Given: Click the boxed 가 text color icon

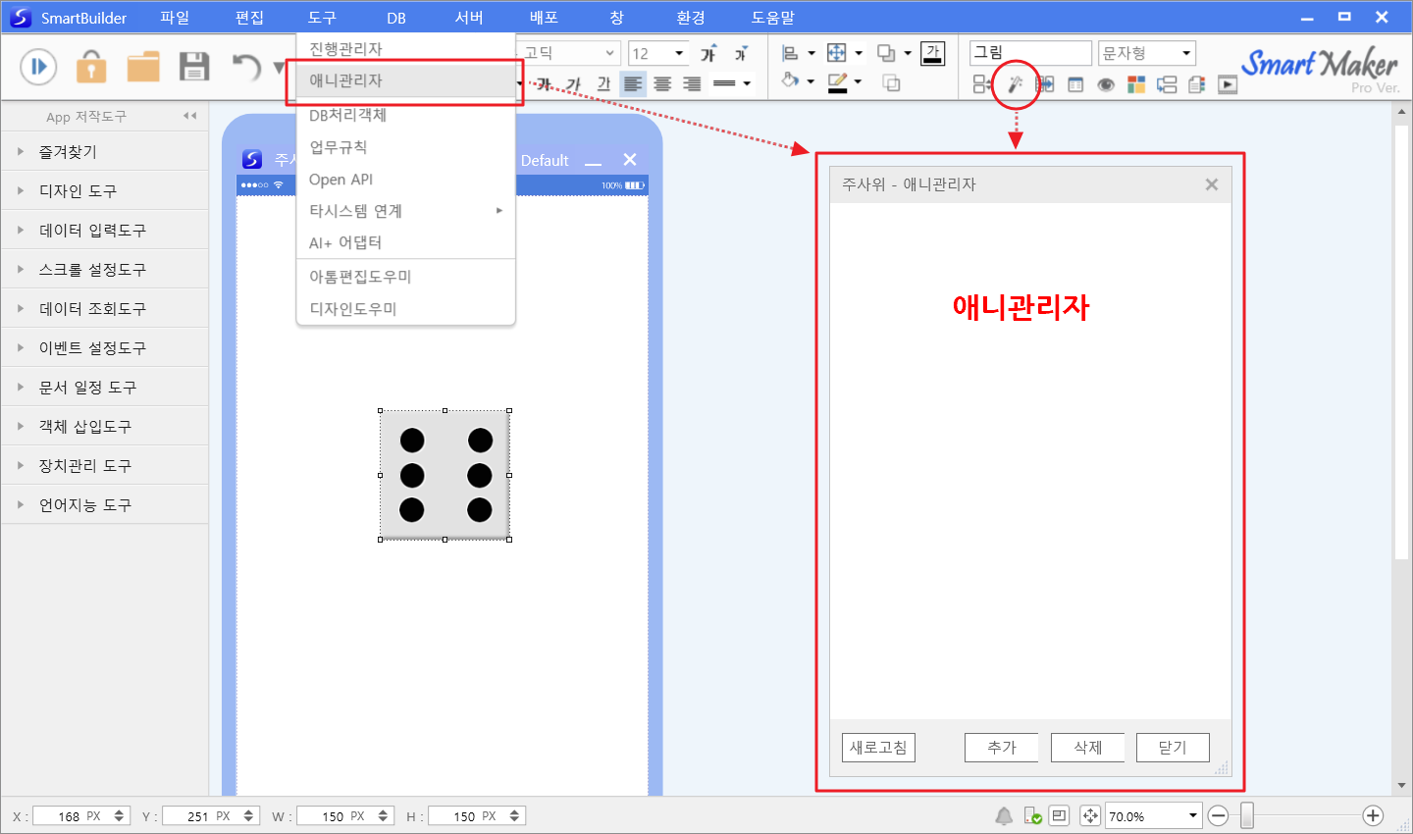Looking at the screenshot, I should coord(932,53).
